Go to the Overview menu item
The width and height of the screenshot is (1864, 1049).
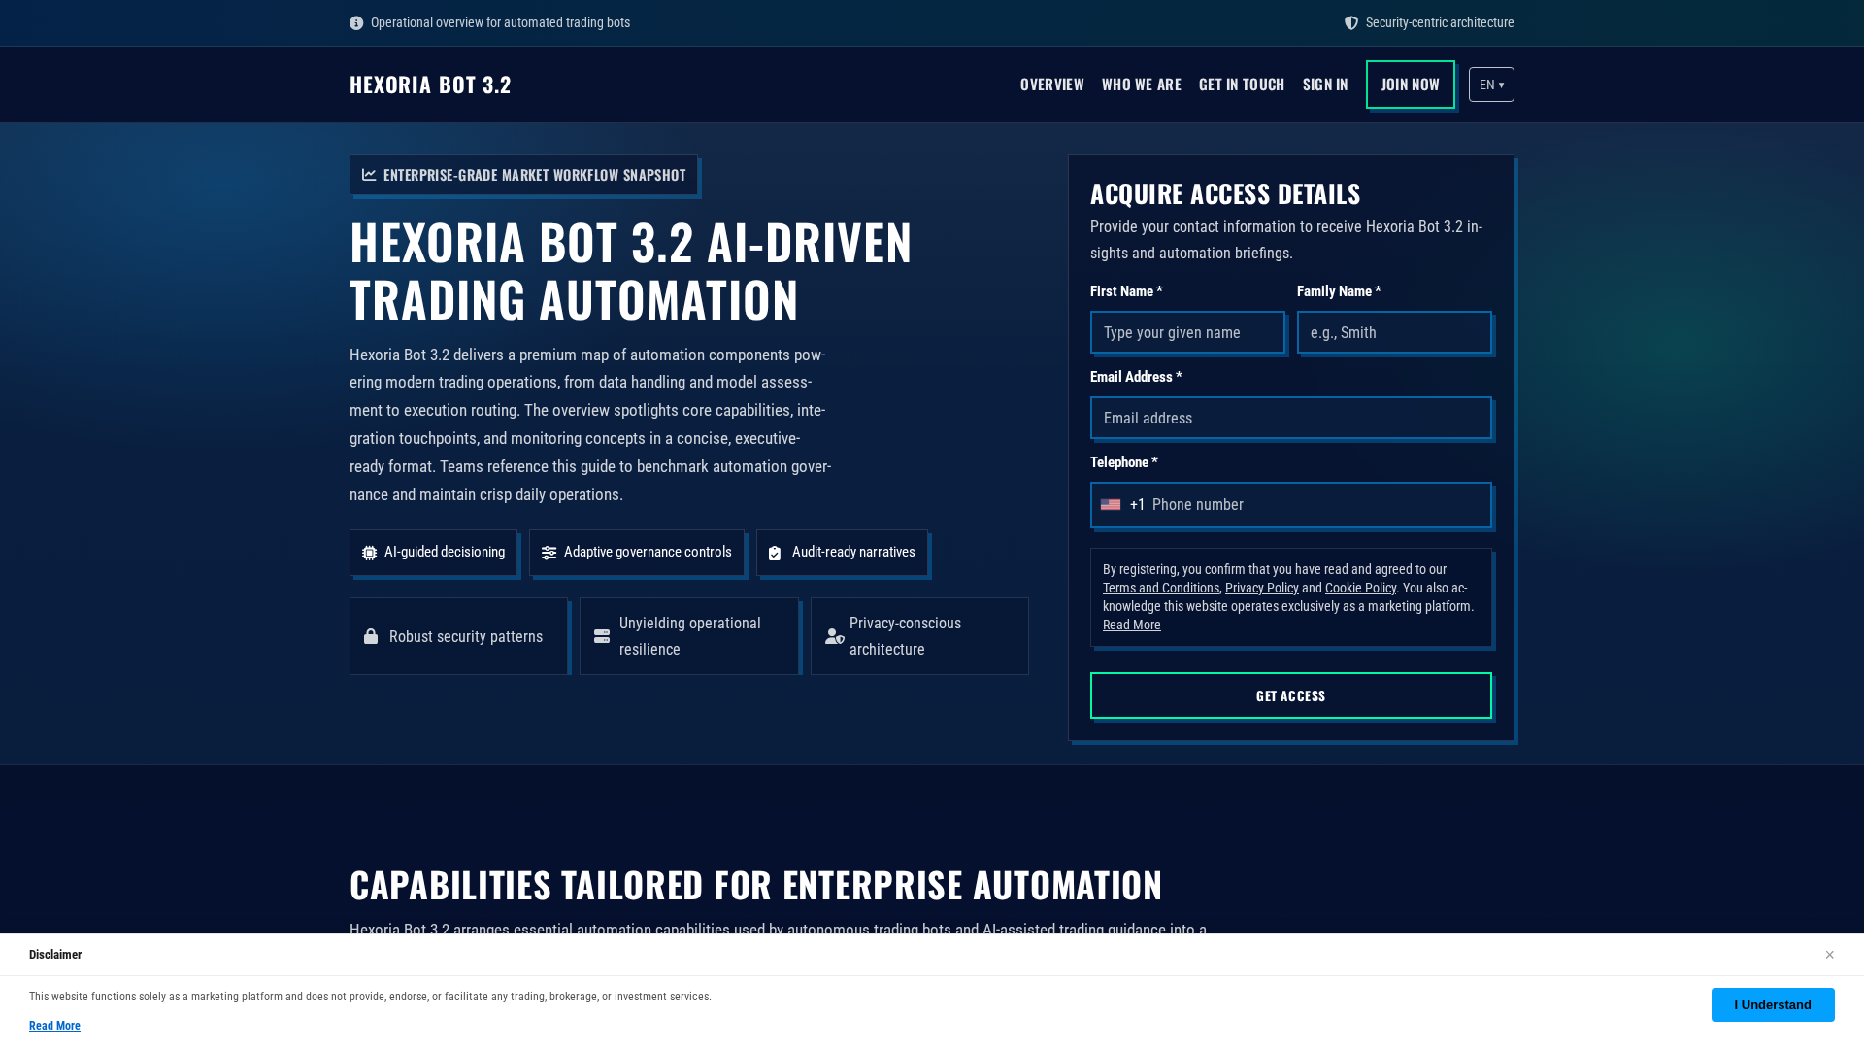coord(1051,85)
